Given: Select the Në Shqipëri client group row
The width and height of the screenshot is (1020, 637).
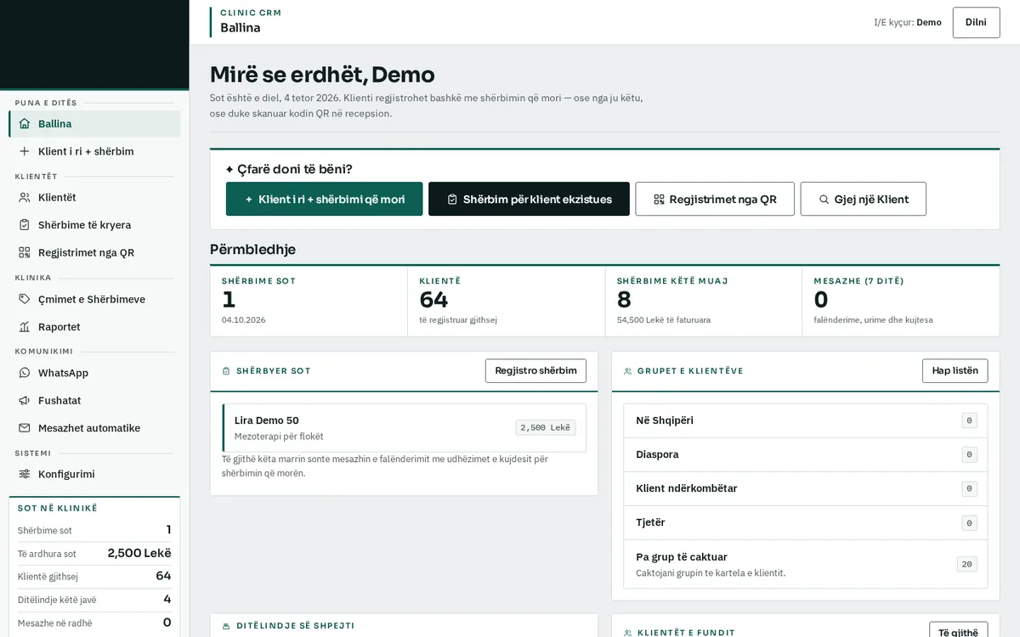Looking at the screenshot, I should 806,420.
